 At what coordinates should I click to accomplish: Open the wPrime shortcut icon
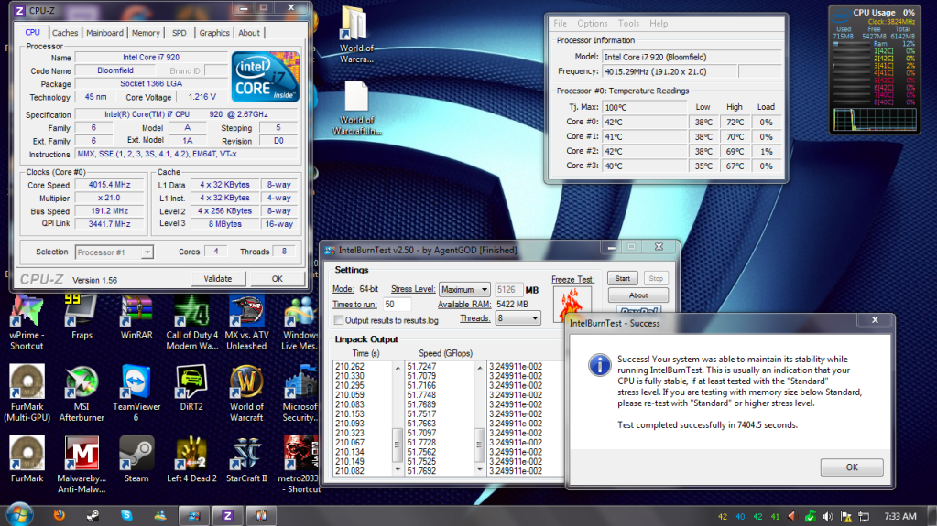point(27,312)
